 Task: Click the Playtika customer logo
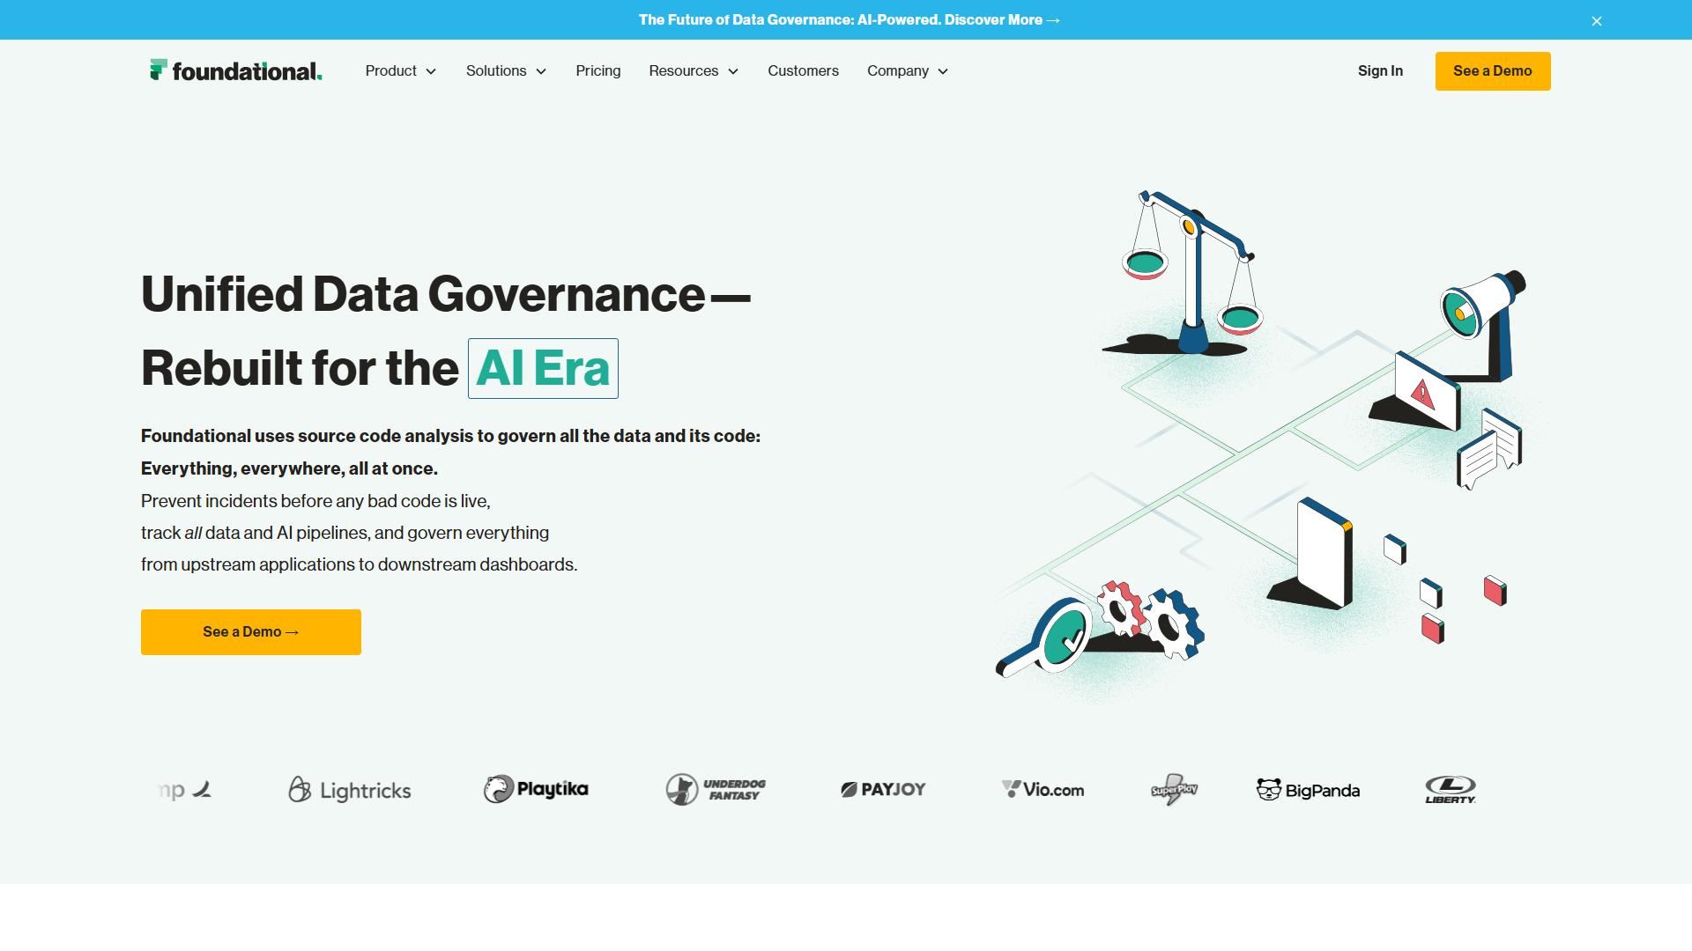tap(536, 789)
